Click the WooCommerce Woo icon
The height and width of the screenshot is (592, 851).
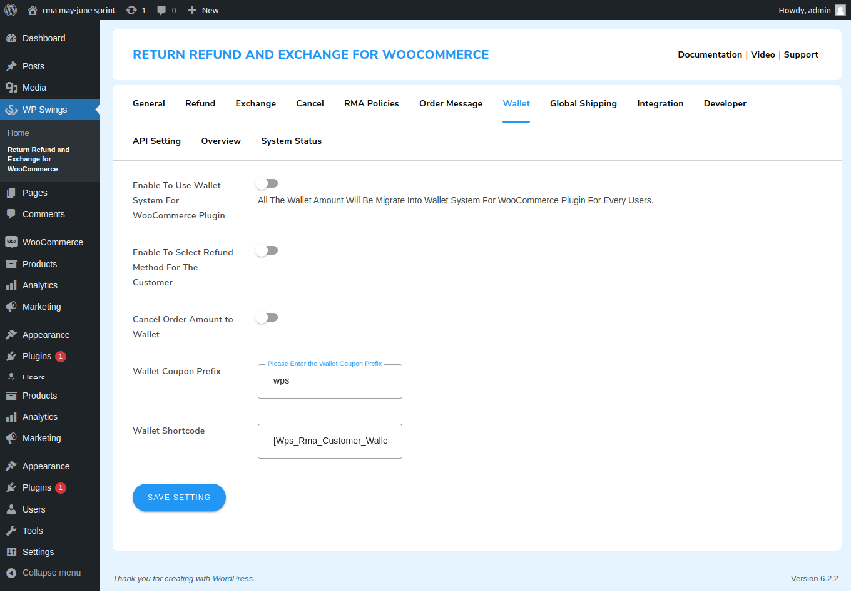(11, 242)
